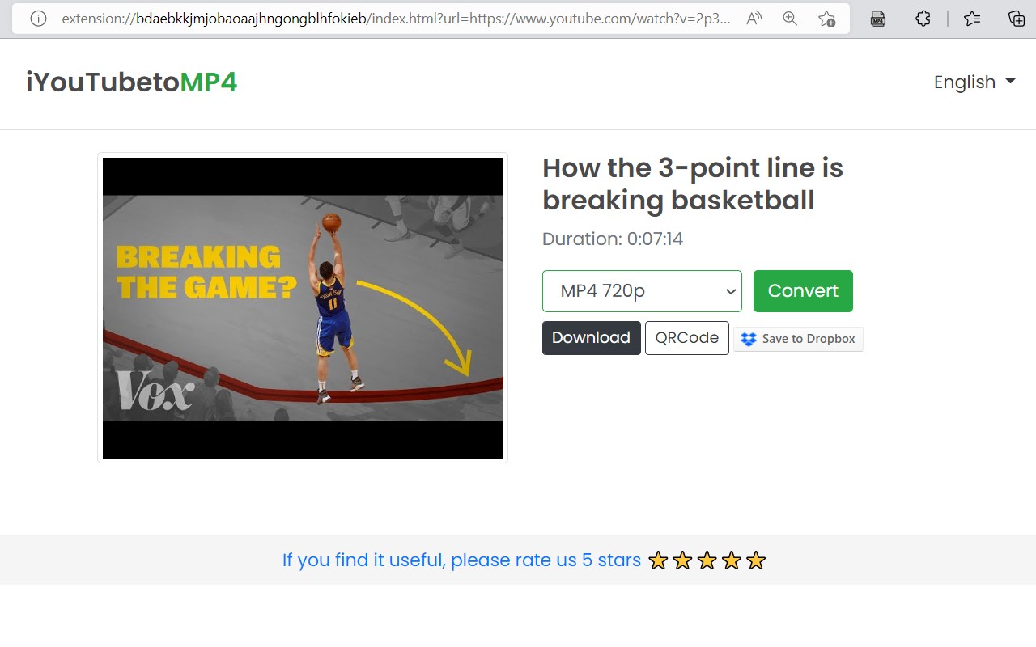
Task: Open the Vox basketball video thumbnail
Action: [x=303, y=308]
